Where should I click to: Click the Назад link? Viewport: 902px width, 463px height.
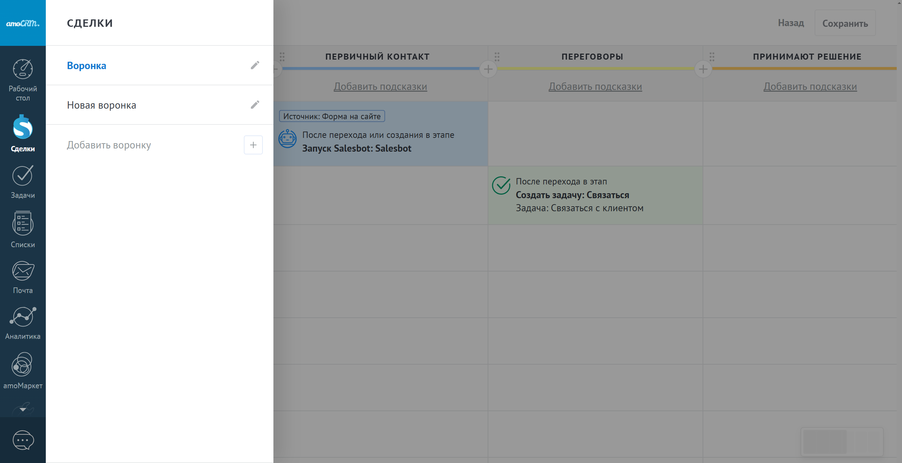(x=791, y=23)
